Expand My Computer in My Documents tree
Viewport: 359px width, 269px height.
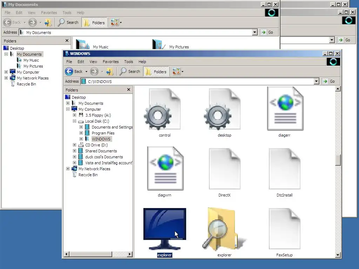point(6,72)
